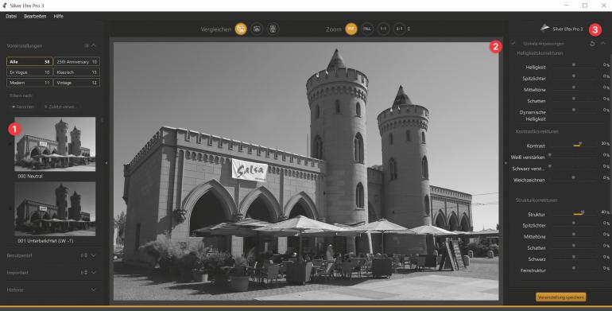Set zoom to FIT

[351, 29]
